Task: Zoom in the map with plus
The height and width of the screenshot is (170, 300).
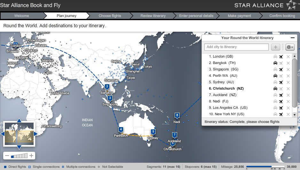Action: (31, 156)
